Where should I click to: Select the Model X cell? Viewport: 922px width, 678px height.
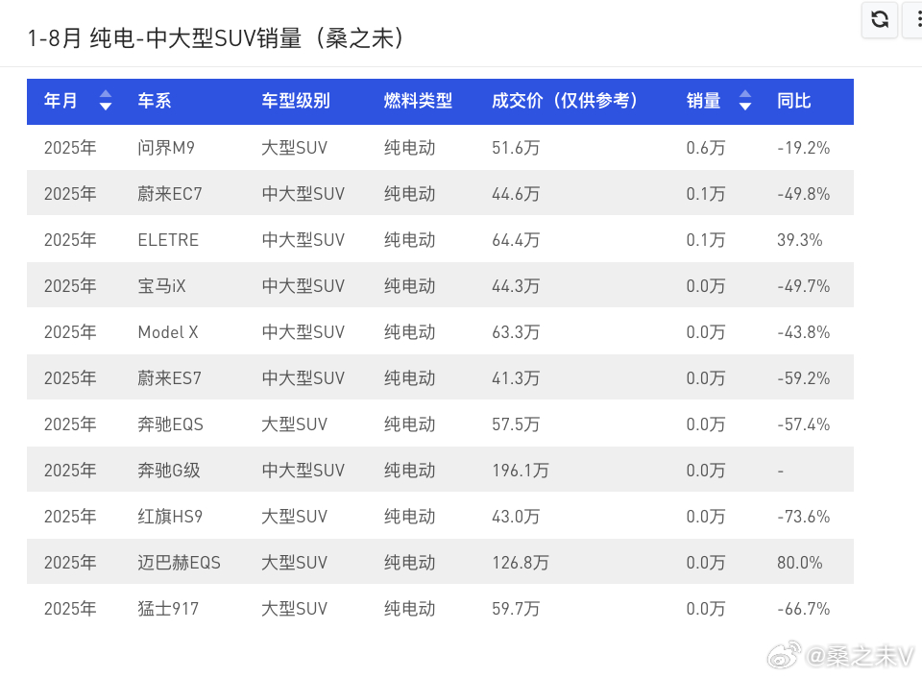click(x=168, y=332)
